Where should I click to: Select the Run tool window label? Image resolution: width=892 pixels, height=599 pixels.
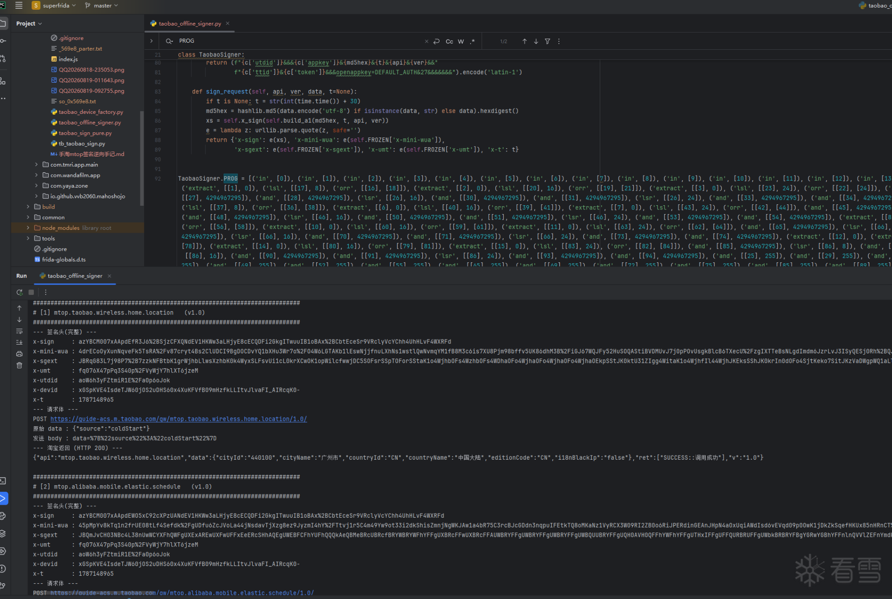(21, 276)
